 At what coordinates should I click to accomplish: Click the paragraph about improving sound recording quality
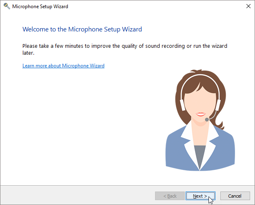tap(124, 49)
